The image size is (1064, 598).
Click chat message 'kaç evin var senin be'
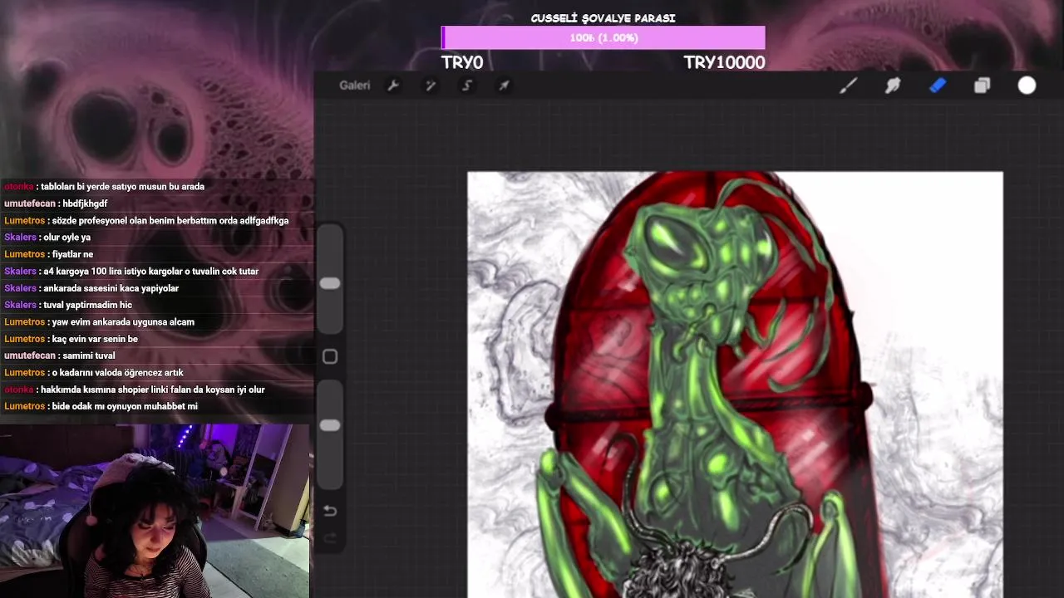pos(71,339)
